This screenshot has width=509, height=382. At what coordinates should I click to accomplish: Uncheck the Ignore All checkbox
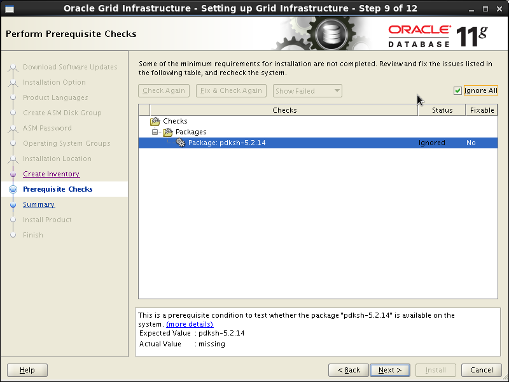pos(457,90)
